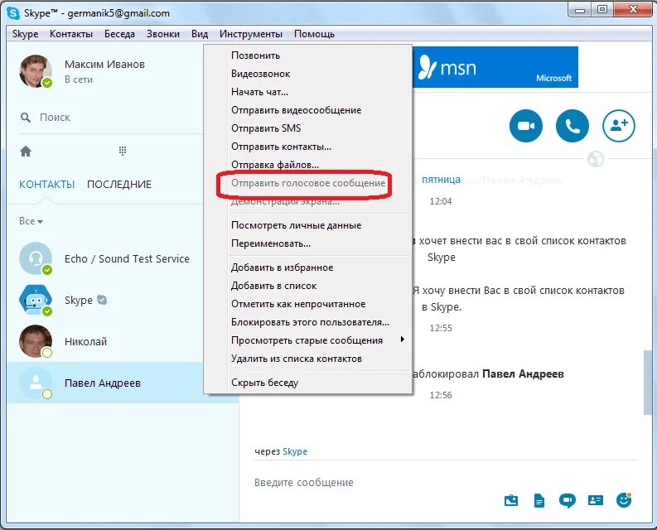Choose Отправить голосовое сообщение
The width and height of the screenshot is (657, 530).
(x=308, y=183)
